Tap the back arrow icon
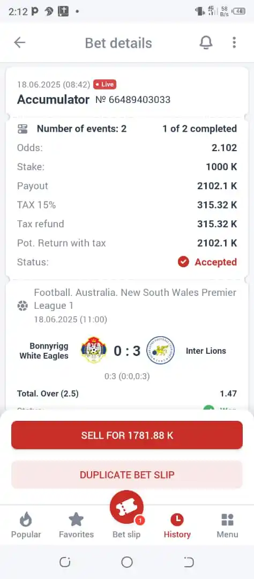Image resolution: width=254 pixels, height=579 pixels. pyautogui.click(x=20, y=43)
